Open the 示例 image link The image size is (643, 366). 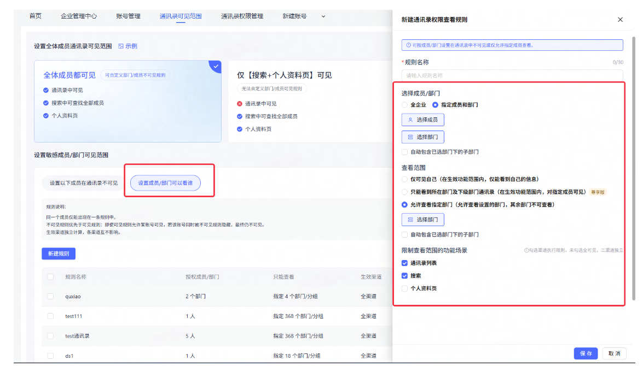(128, 46)
